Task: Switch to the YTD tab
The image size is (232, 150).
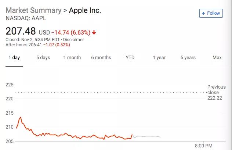Action: point(130,58)
